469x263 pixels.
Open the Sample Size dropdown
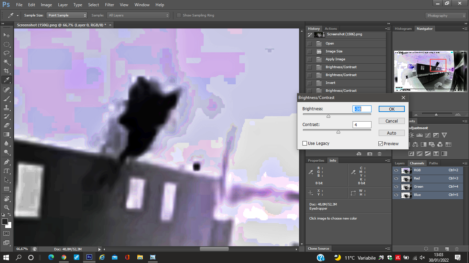(x=67, y=15)
